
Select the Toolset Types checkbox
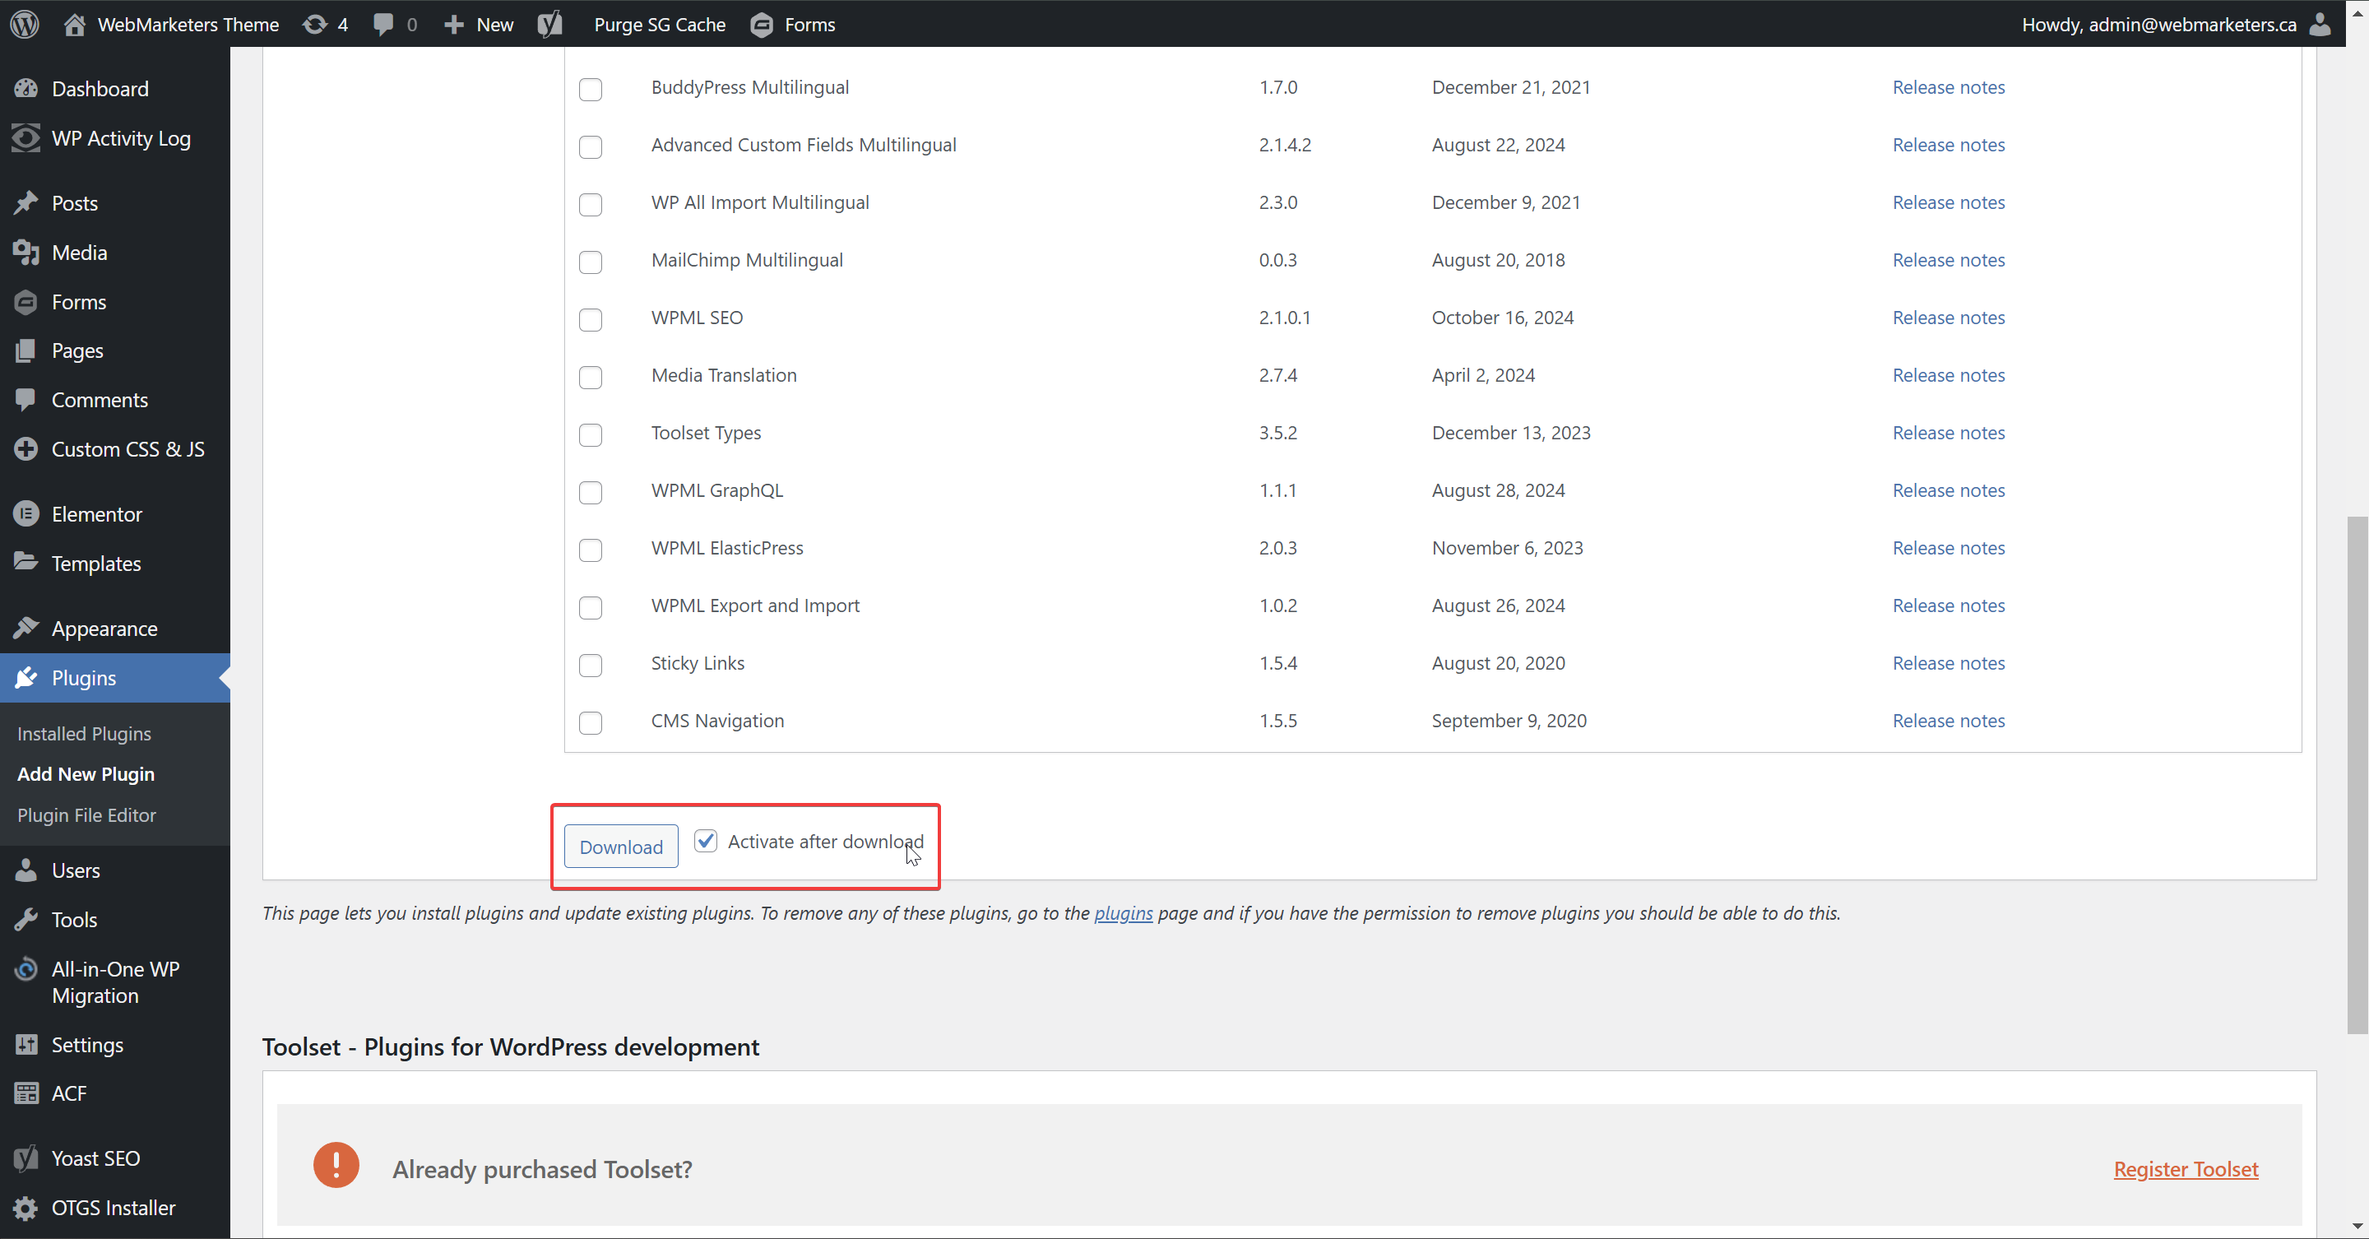tap(591, 434)
